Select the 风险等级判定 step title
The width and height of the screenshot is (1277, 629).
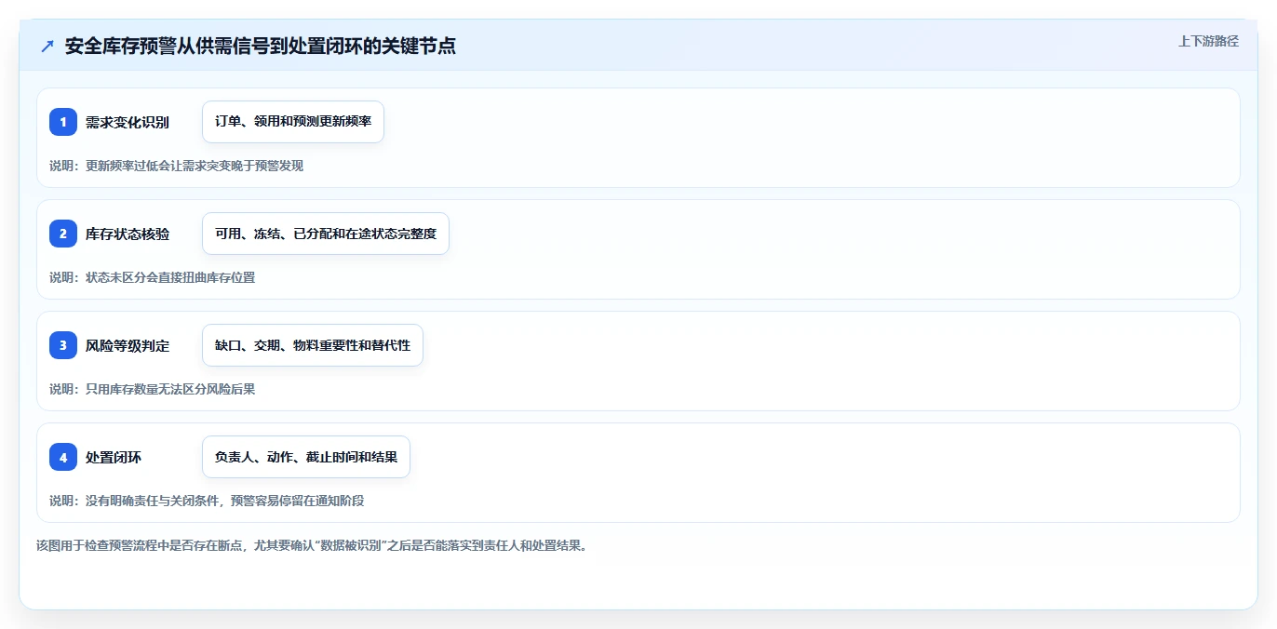(128, 345)
